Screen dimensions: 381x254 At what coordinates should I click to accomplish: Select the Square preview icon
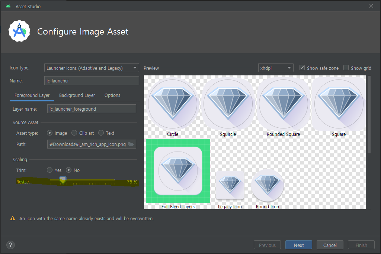339,104
